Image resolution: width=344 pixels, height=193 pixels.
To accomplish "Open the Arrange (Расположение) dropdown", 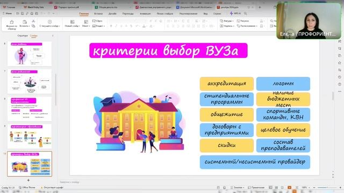I will coord(247,26).
